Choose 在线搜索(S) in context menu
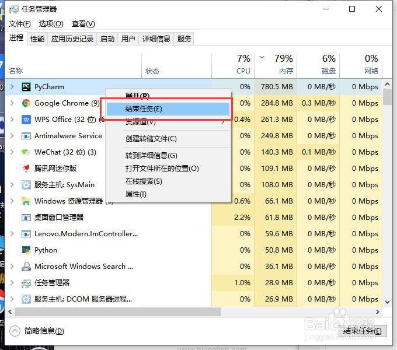The width and height of the screenshot is (397, 350). coord(168,181)
